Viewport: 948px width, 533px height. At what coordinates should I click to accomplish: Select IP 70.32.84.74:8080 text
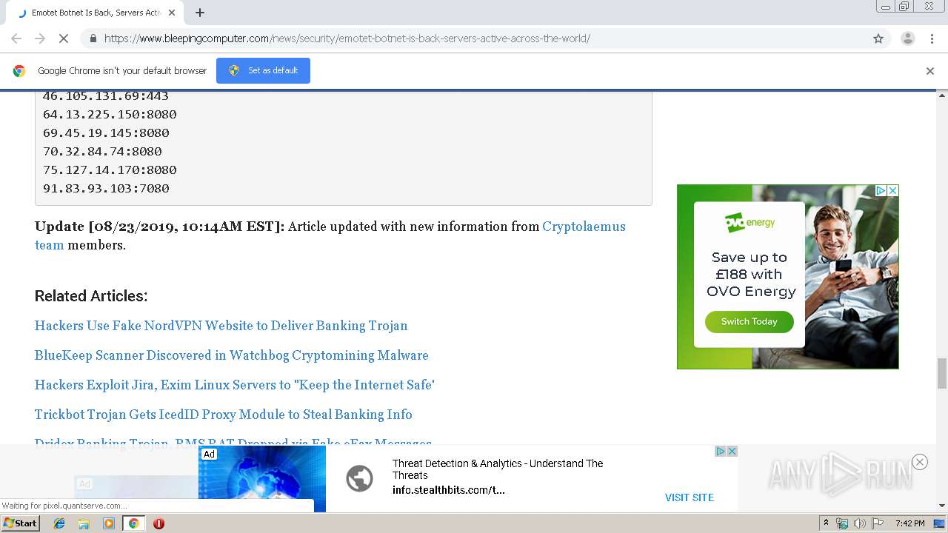[x=102, y=151]
